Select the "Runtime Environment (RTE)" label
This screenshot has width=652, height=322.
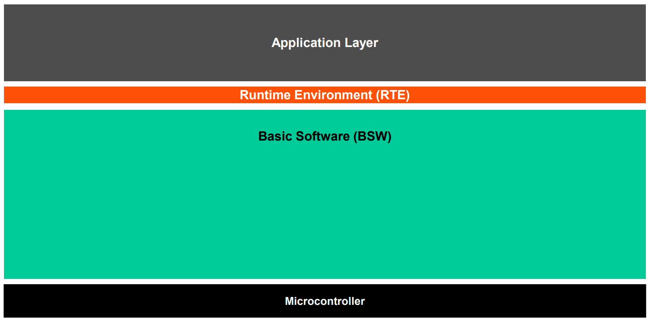click(x=325, y=95)
